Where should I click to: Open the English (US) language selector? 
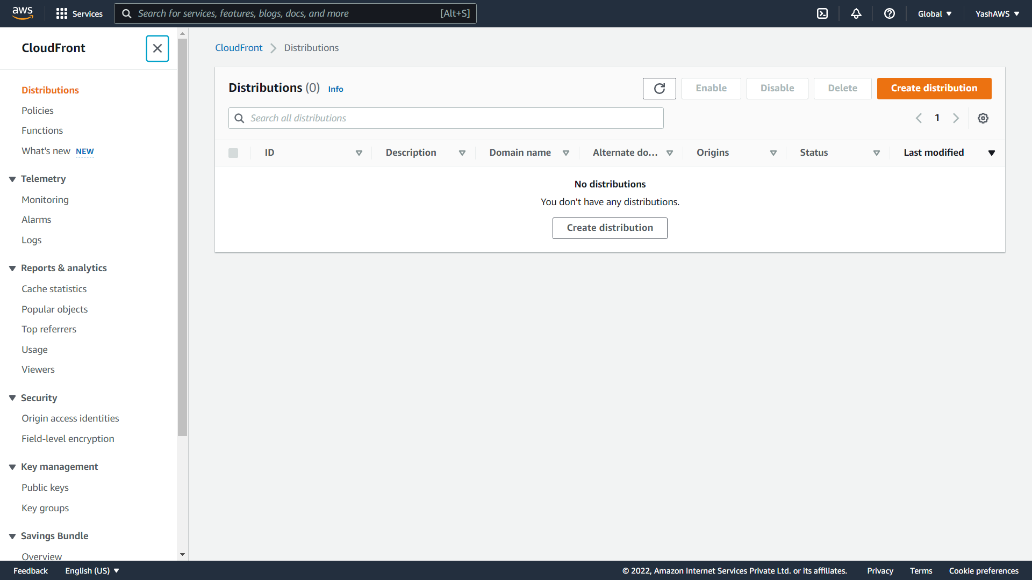click(92, 571)
